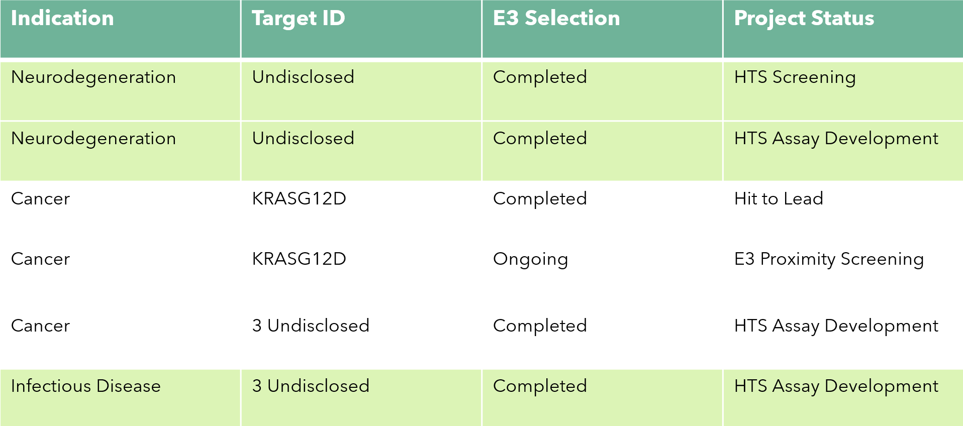Image resolution: width=963 pixels, height=426 pixels.
Task: Select 3 Undisclosed in Cancer row
Action: point(311,326)
